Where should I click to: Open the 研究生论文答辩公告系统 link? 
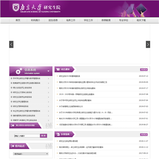pyautogui.click(x=23, y=92)
